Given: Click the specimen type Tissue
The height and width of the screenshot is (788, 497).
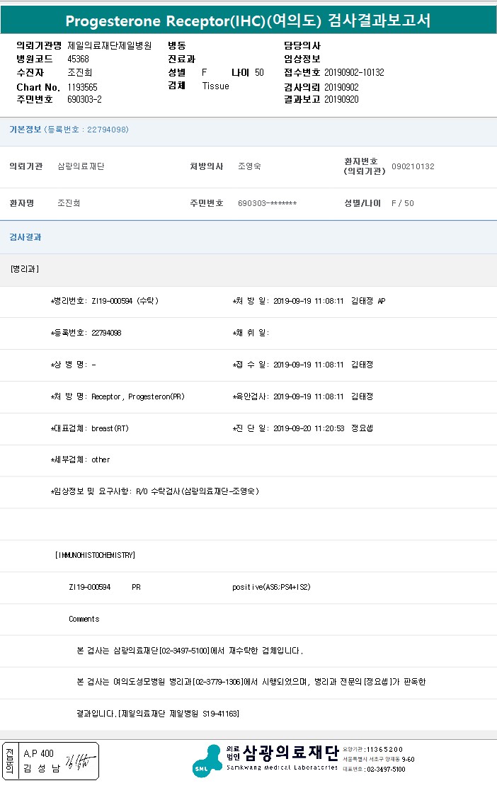Looking at the screenshot, I should [215, 86].
